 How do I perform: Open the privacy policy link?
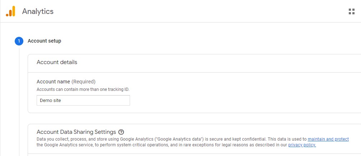(x=302, y=145)
